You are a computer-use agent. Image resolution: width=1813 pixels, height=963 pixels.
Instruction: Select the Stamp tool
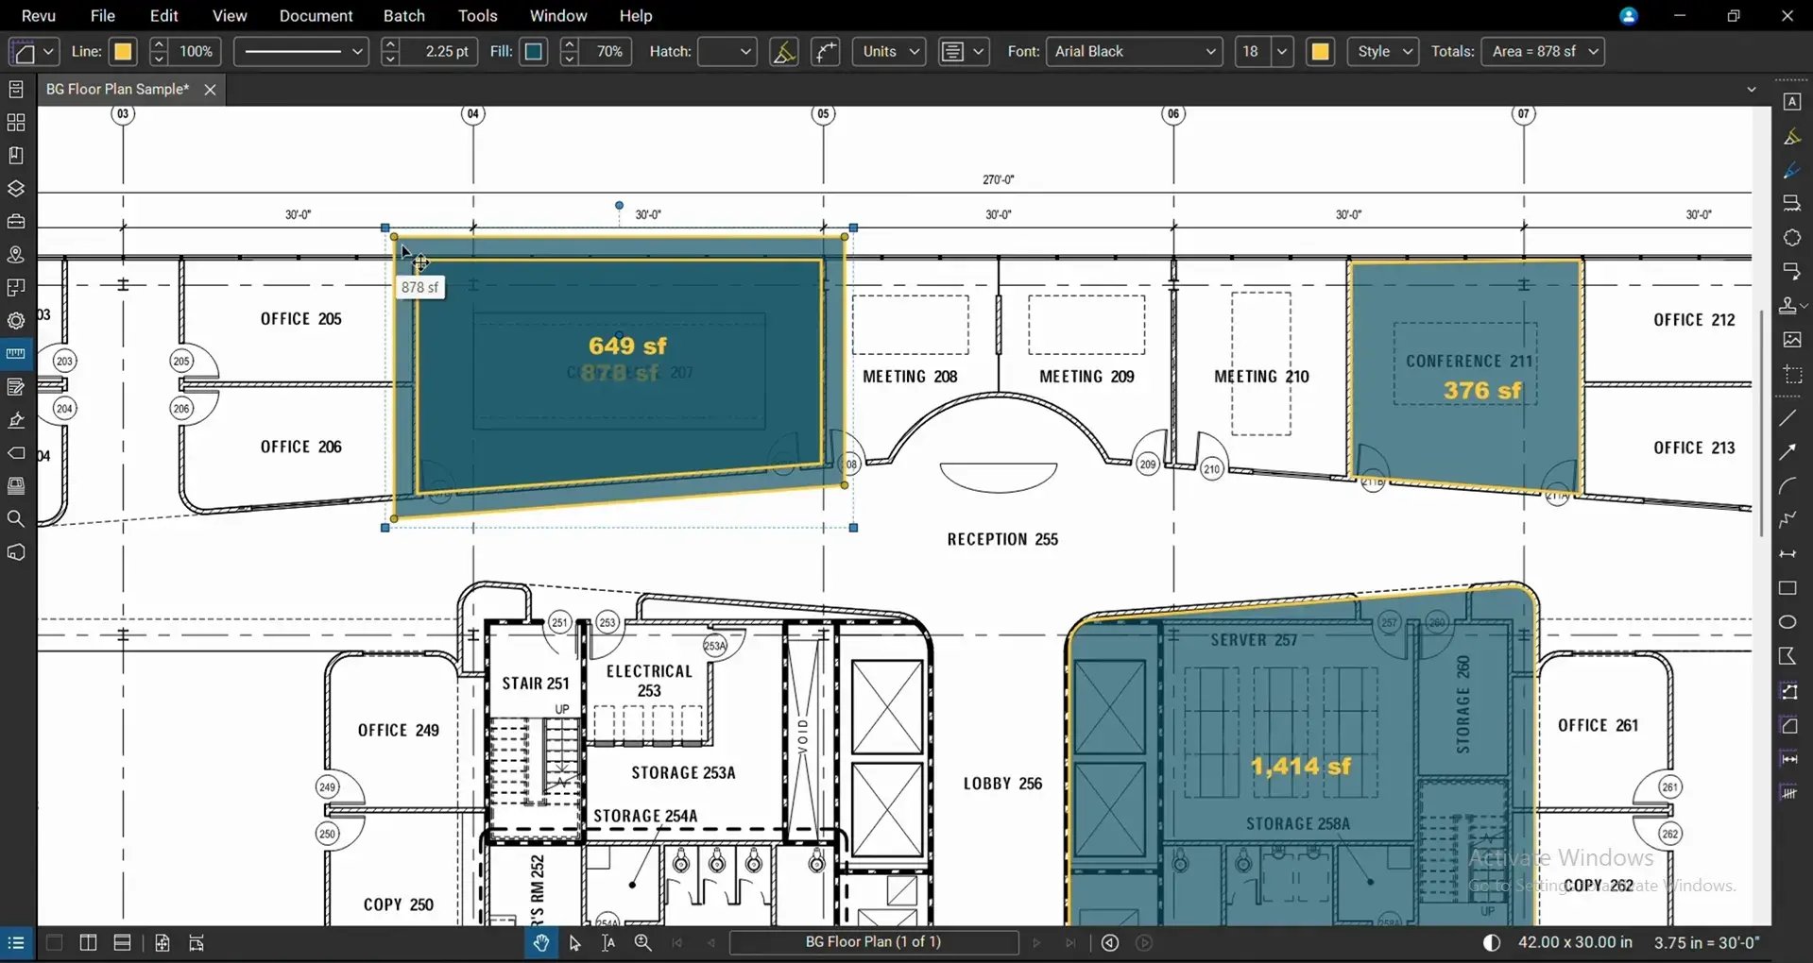tap(1788, 306)
